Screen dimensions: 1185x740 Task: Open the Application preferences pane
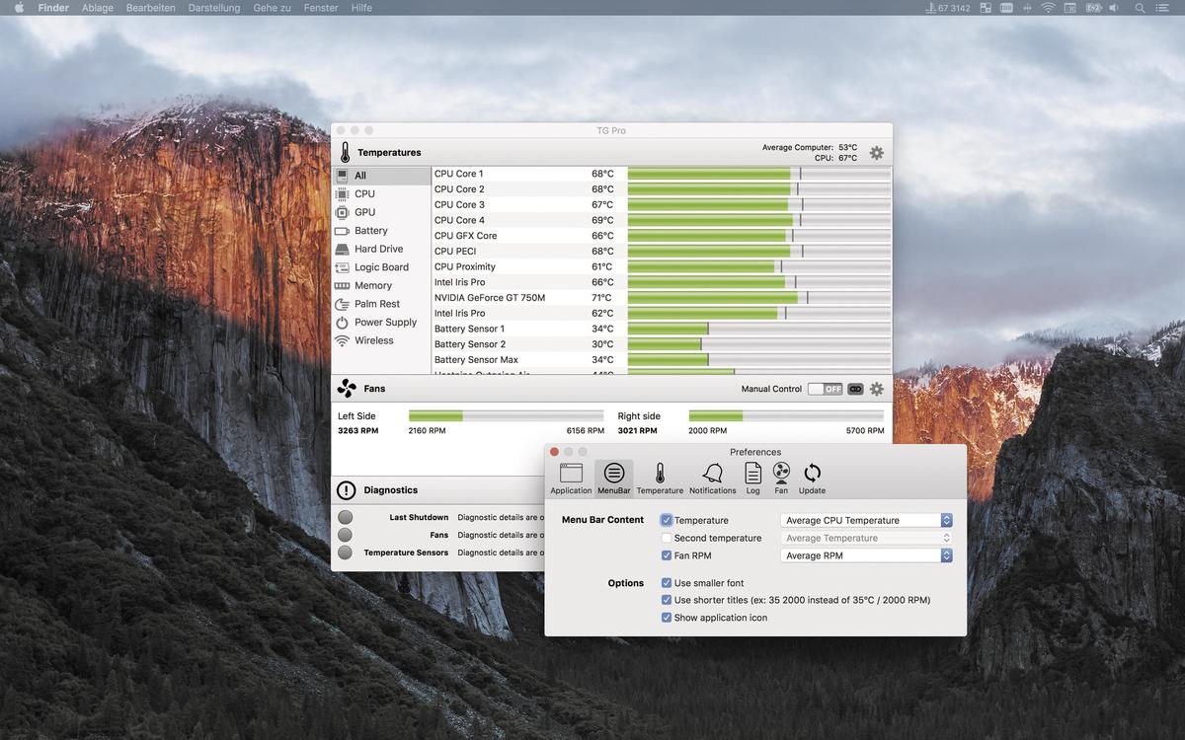tap(571, 479)
